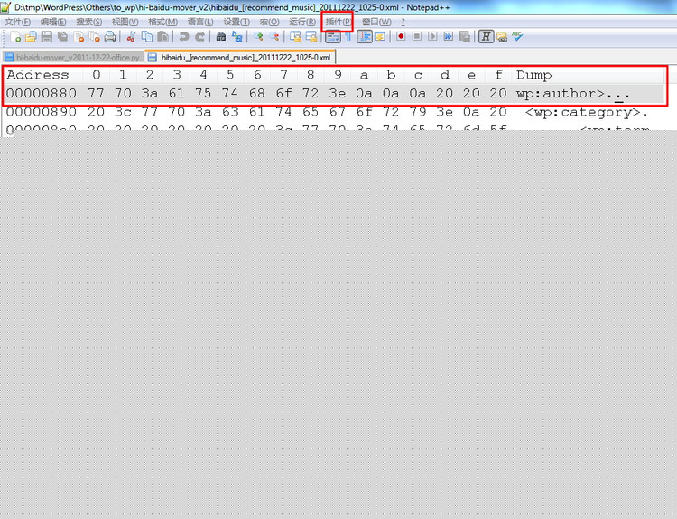This screenshot has width=677, height=519.
Task: Open the 格式(M) menu
Action: point(162,22)
